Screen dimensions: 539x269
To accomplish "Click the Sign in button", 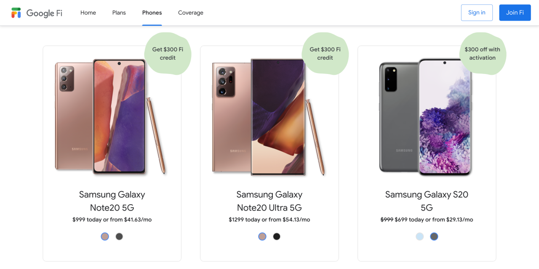I will click(477, 13).
